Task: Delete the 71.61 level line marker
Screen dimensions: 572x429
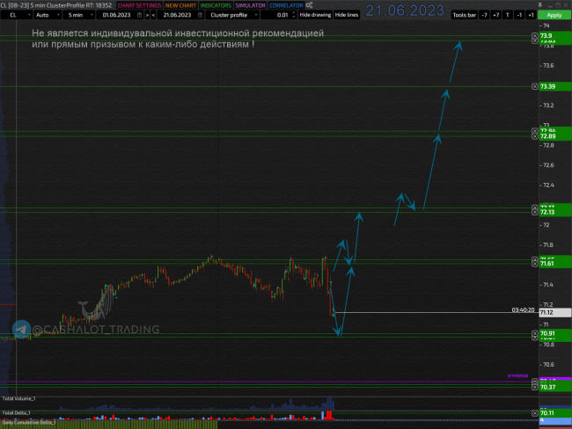Action: [x=534, y=264]
